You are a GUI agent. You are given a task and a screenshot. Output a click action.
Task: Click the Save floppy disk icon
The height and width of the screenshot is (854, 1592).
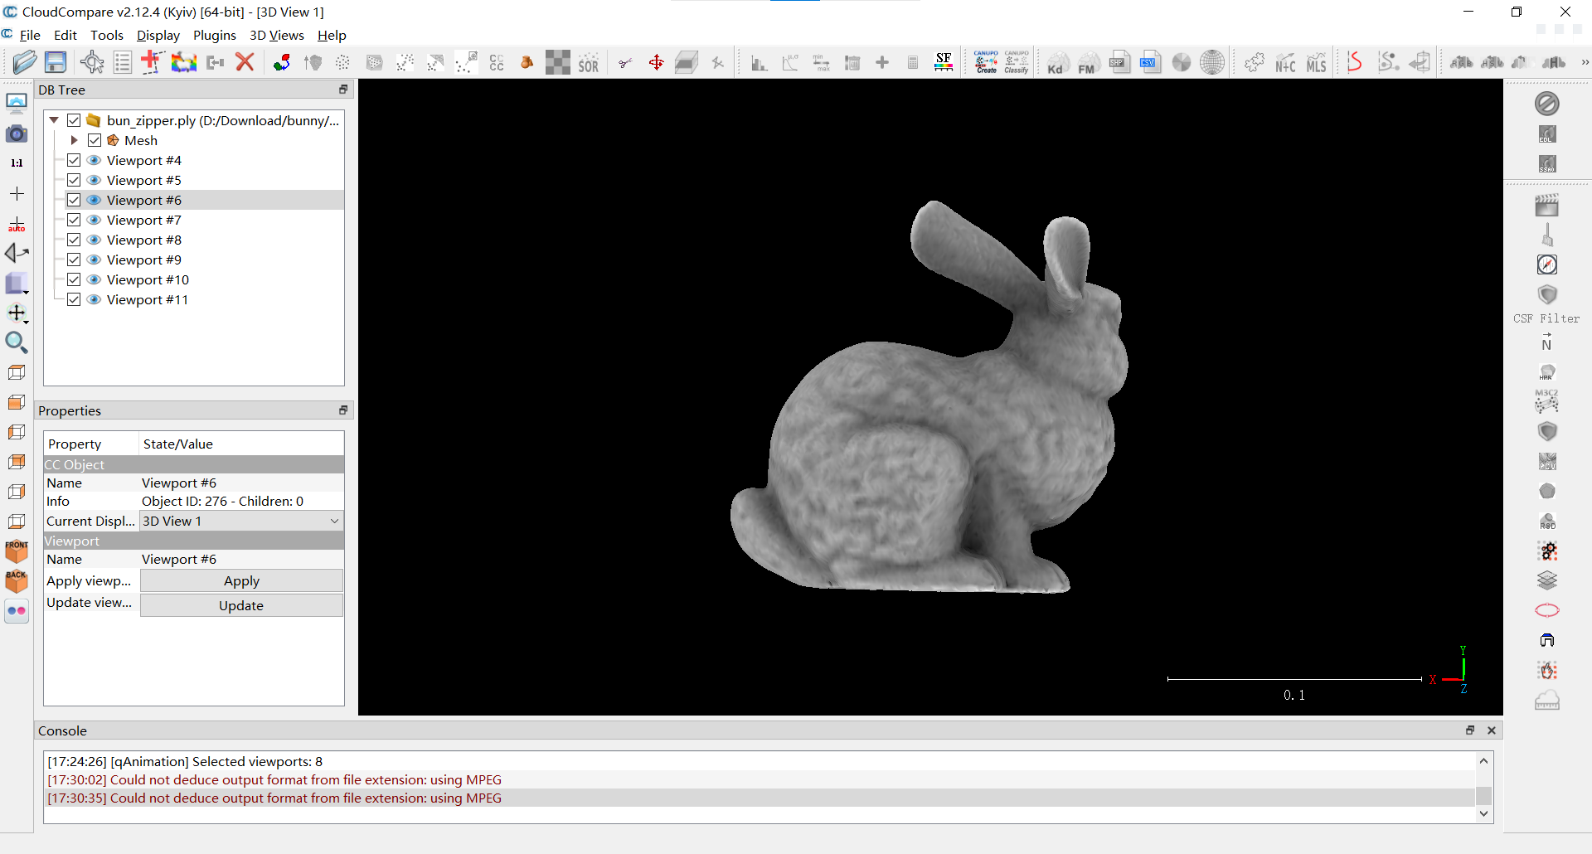[56, 62]
